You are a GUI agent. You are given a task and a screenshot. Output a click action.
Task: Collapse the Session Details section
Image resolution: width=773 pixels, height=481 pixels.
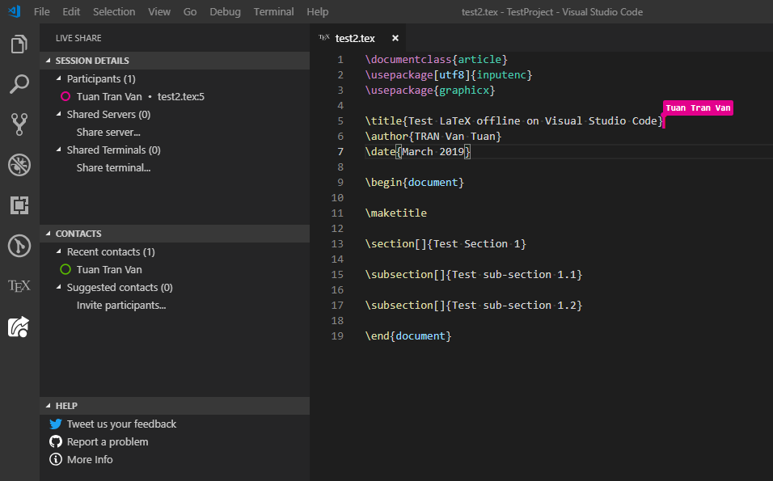92,61
